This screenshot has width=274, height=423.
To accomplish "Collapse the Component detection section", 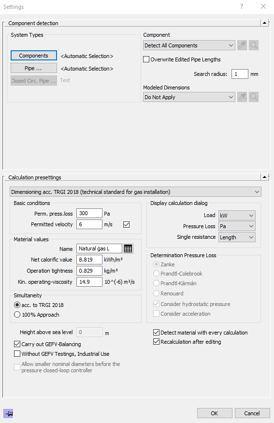I will [x=264, y=23].
